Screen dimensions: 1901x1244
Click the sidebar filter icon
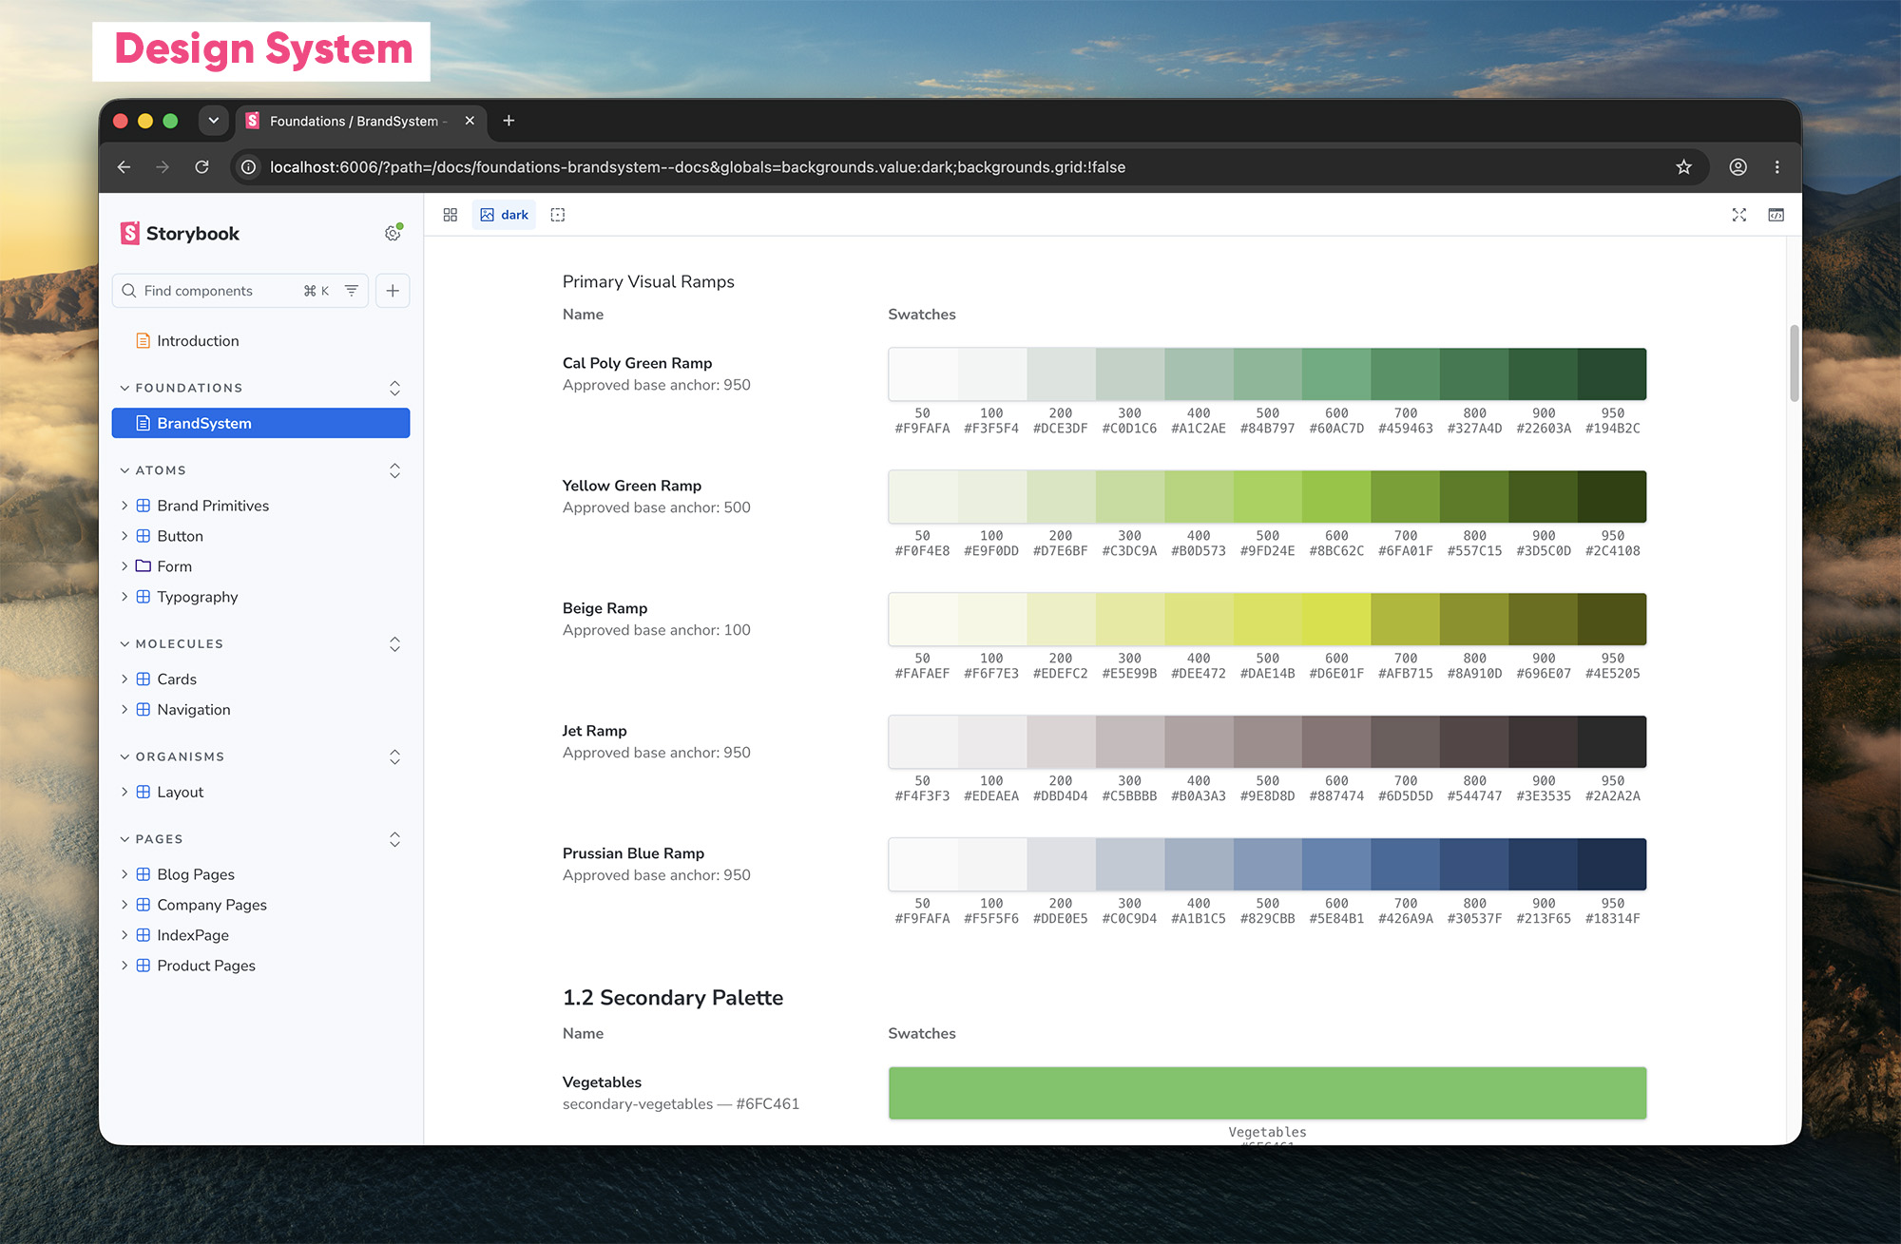coord(351,291)
